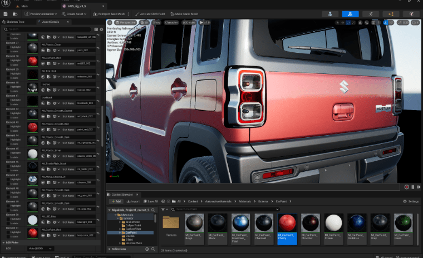The width and height of the screenshot is (423, 258).
Task: Click the history back arrow in Content Browser
Action: (163, 201)
